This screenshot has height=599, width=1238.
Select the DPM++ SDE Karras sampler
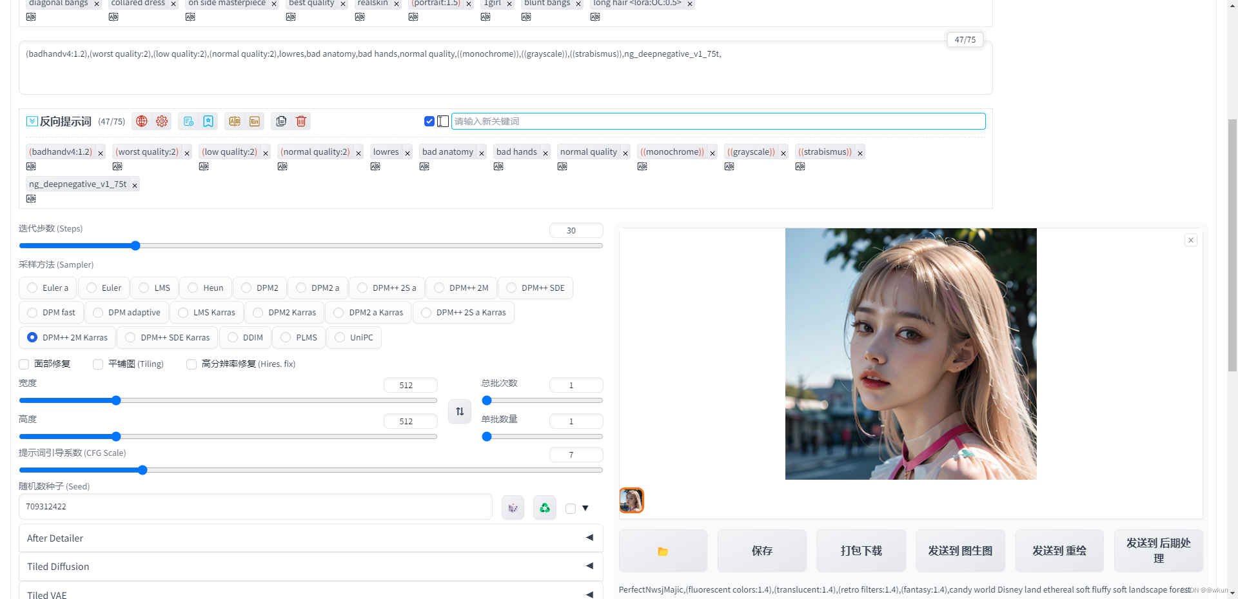tap(168, 337)
